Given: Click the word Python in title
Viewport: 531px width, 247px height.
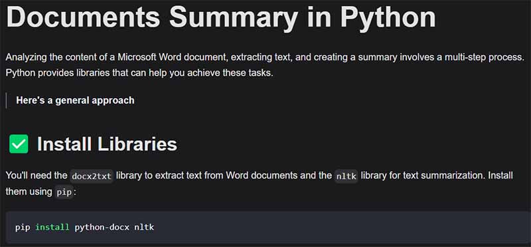Looking at the screenshot, I should pos(388,18).
